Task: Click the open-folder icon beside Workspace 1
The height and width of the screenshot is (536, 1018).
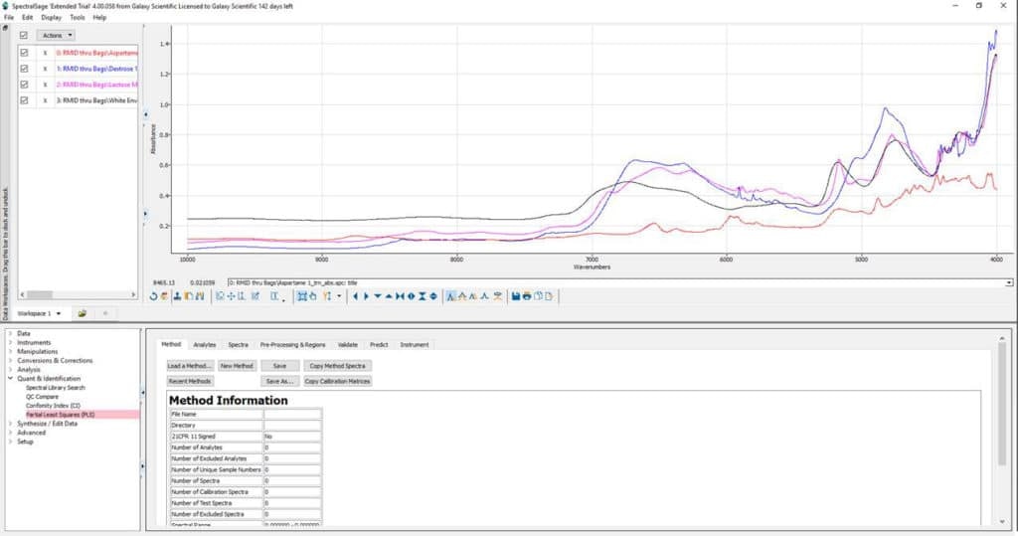Action: click(83, 312)
